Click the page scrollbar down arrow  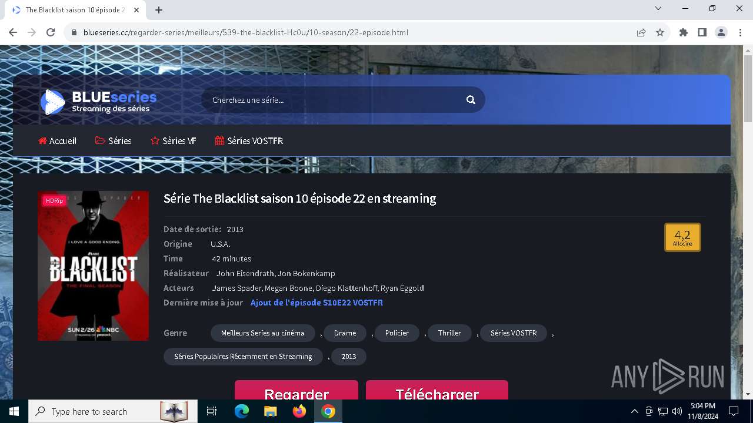point(748,394)
